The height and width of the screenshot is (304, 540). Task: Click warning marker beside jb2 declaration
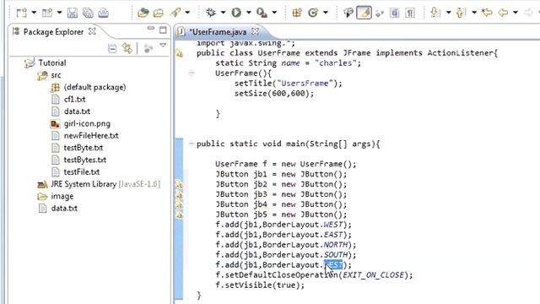(180, 185)
